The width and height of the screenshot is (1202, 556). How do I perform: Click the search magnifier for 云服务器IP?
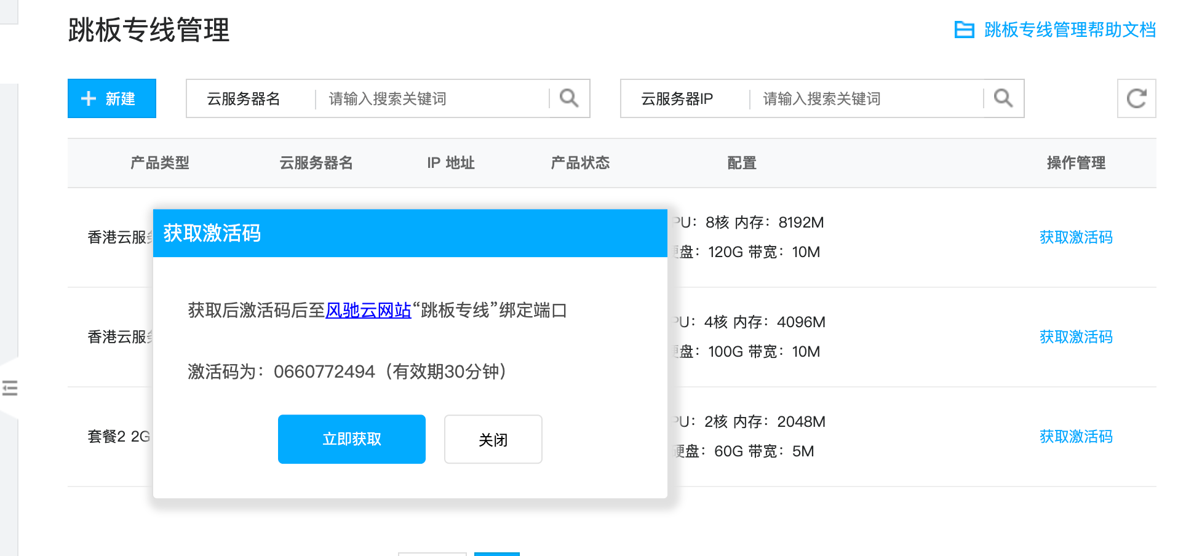[x=1003, y=98]
